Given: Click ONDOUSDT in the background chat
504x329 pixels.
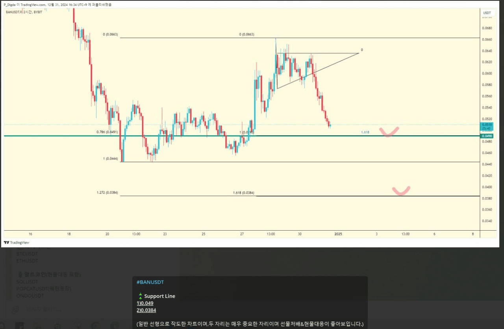Looking at the screenshot, I should tap(30, 296).
